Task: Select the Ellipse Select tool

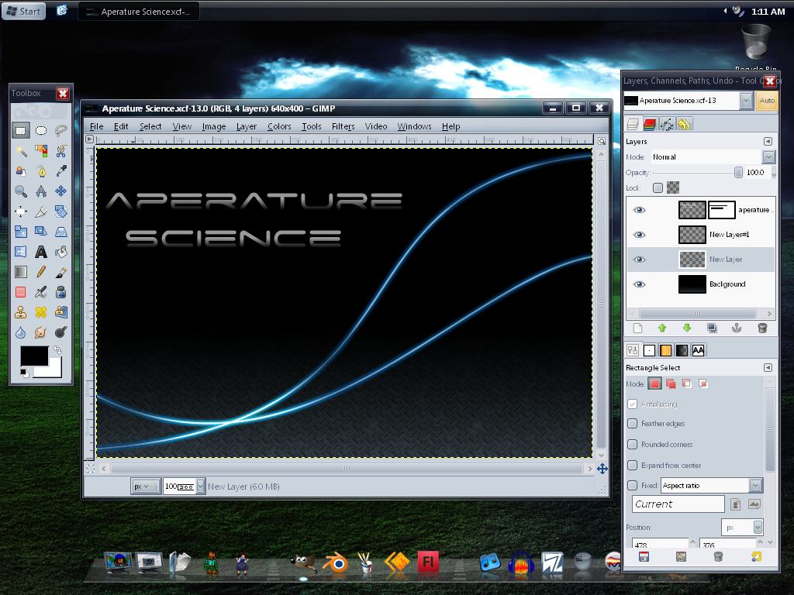Action: [41, 130]
